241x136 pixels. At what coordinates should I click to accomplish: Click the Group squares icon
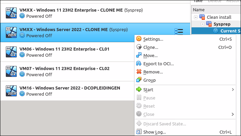pyautogui.click(x=139, y=80)
